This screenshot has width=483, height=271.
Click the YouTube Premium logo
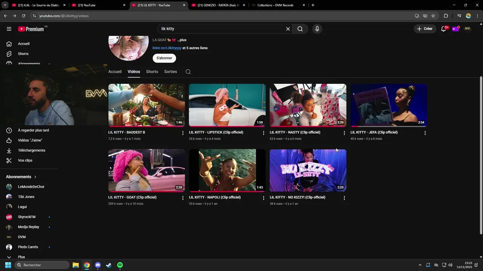coord(31,29)
